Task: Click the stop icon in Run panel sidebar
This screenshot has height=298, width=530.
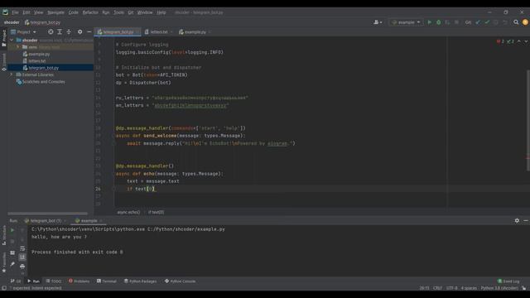Action: tap(12, 242)
